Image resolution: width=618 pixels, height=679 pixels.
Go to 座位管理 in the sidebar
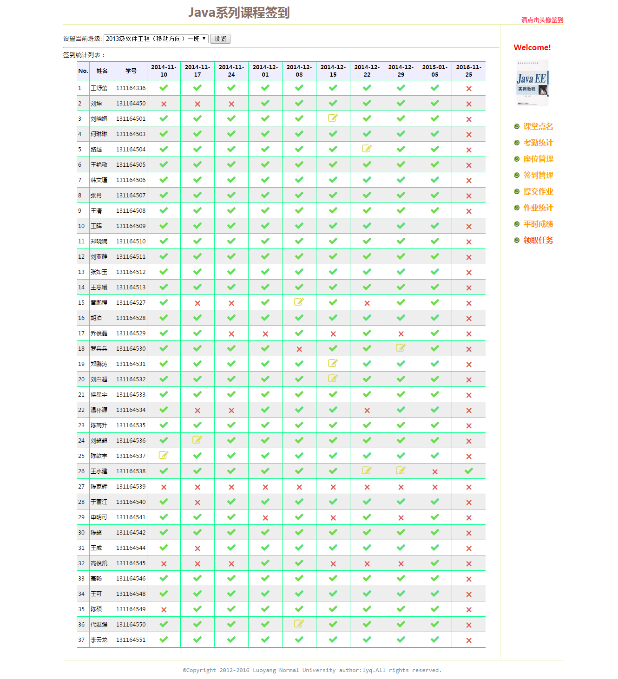pyautogui.click(x=538, y=159)
